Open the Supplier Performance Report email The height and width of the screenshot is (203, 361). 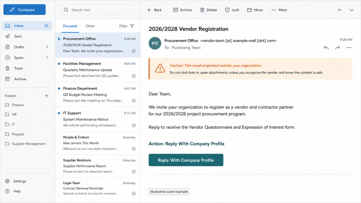click(98, 166)
